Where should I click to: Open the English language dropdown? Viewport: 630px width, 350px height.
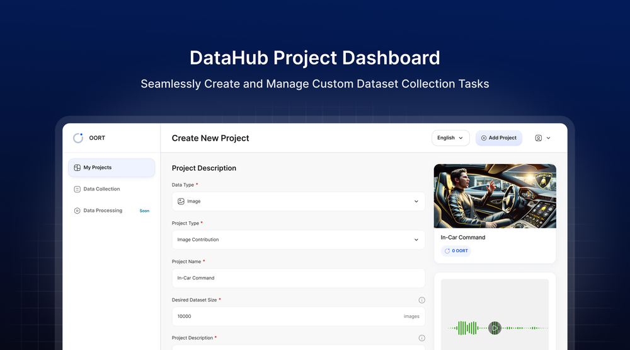(450, 137)
